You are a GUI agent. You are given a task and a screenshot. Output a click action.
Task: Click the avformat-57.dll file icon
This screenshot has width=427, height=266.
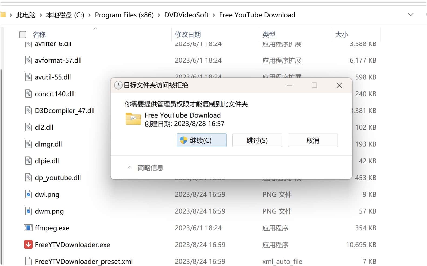[28, 60]
